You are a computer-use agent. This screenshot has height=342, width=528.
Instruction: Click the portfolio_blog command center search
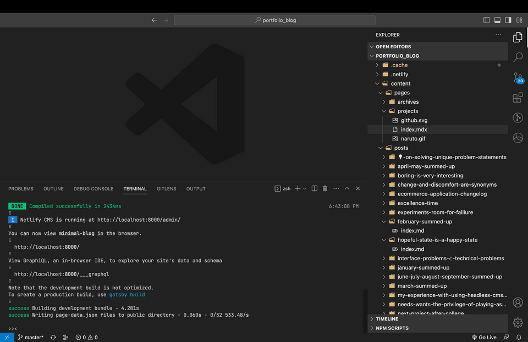point(275,20)
